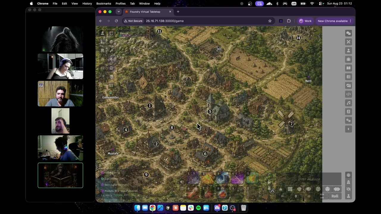The image size is (381, 214).
Task: Open the Chrome Extensions puzzle menu
Action: (289, 21)
